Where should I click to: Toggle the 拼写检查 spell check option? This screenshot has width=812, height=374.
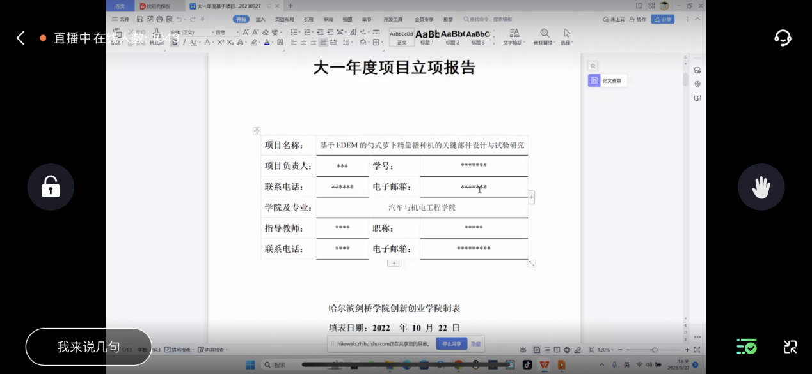178,350
